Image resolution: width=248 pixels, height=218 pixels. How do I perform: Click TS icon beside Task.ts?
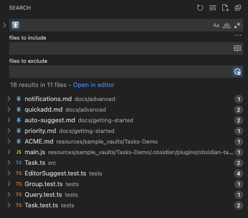click(x=19, y=162)
